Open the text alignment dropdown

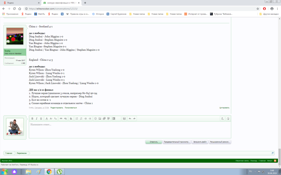(71, 118)
